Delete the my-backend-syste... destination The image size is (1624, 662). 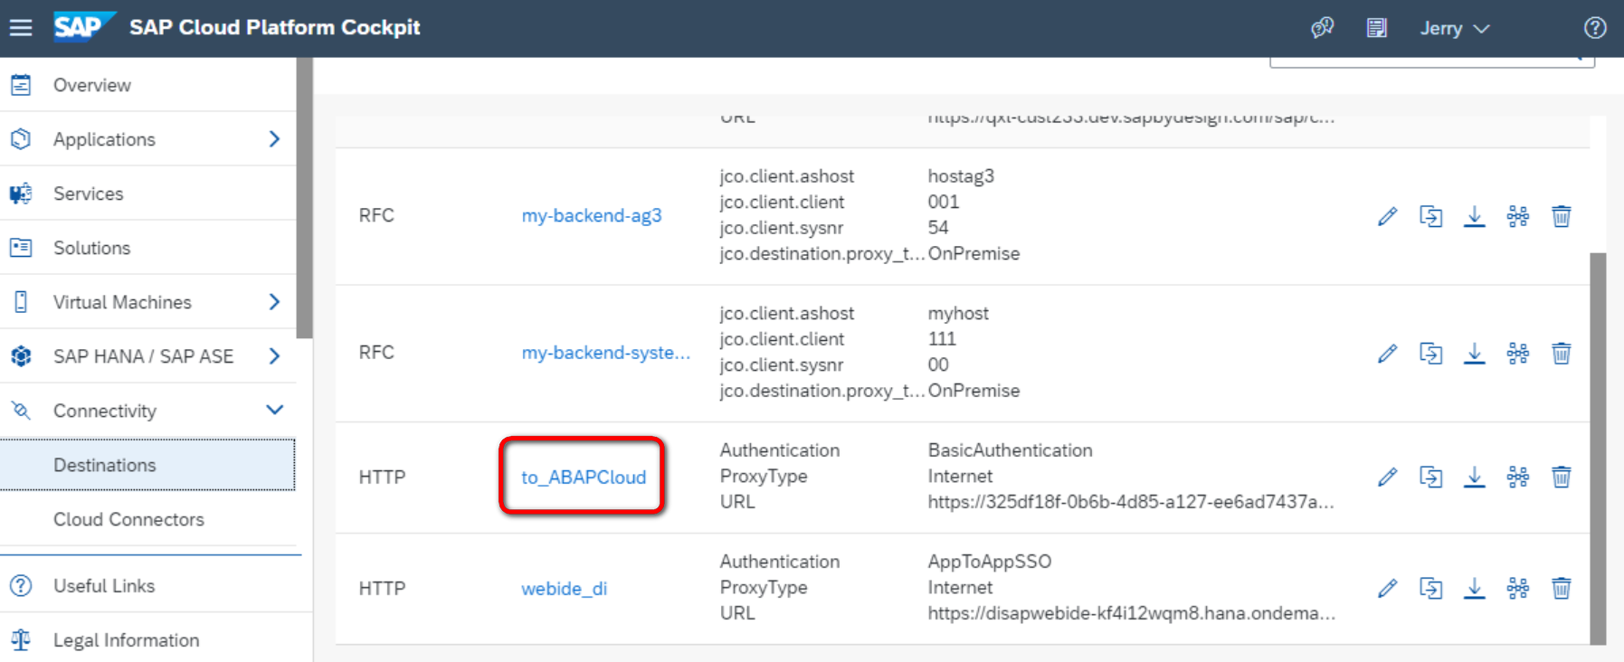tap(1562, 353)
